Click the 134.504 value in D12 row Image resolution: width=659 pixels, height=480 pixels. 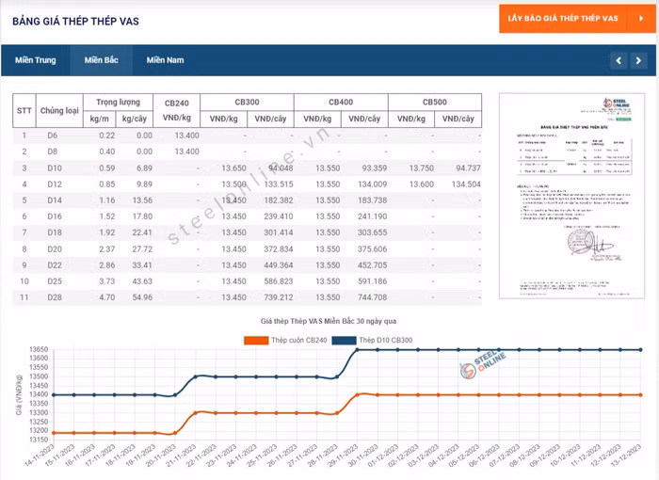[466, 184]
